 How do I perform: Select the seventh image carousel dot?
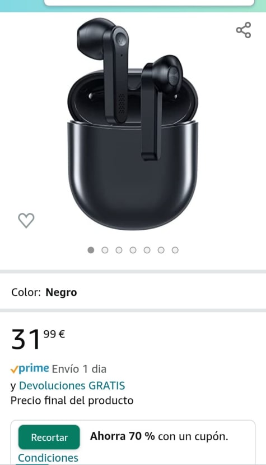(x=175, y=250)
